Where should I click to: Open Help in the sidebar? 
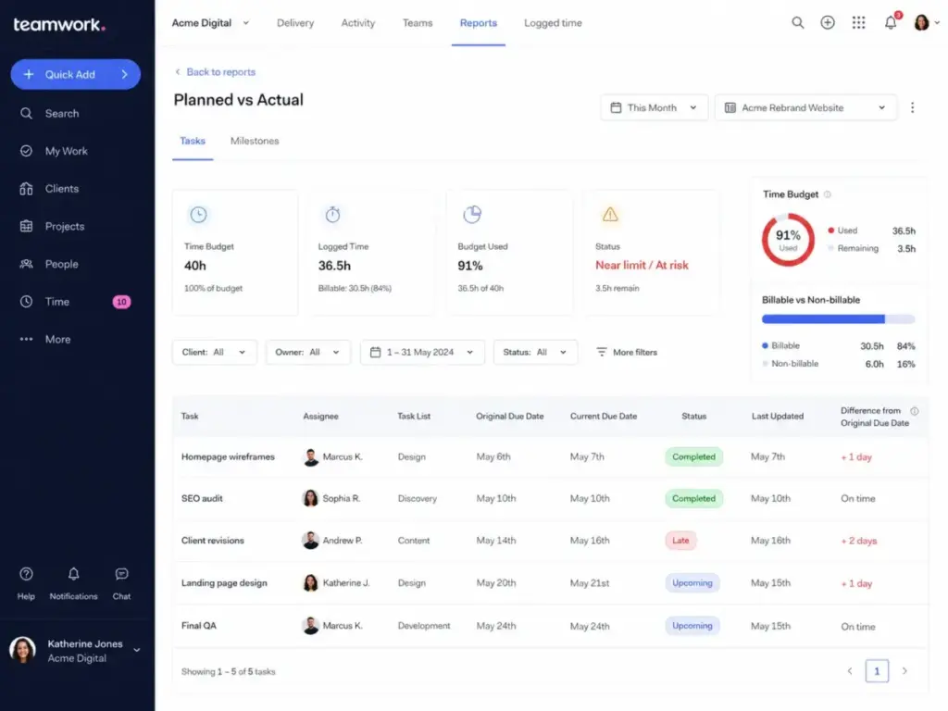26,583
